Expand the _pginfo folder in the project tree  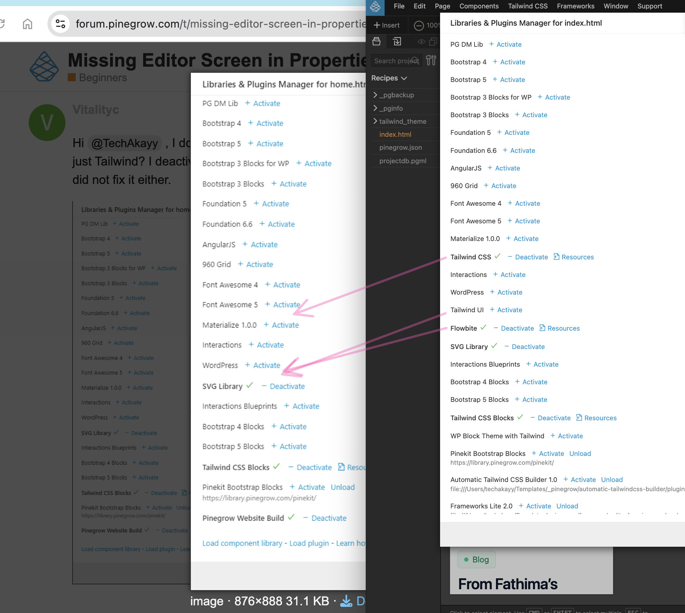(375, 108)
